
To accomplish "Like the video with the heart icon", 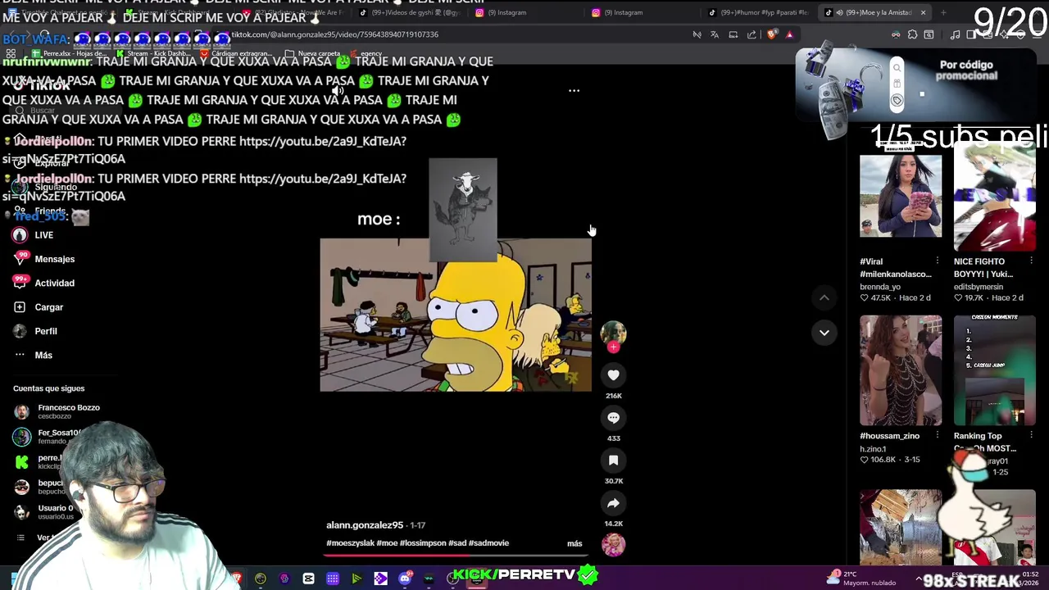I will [613, 375].
